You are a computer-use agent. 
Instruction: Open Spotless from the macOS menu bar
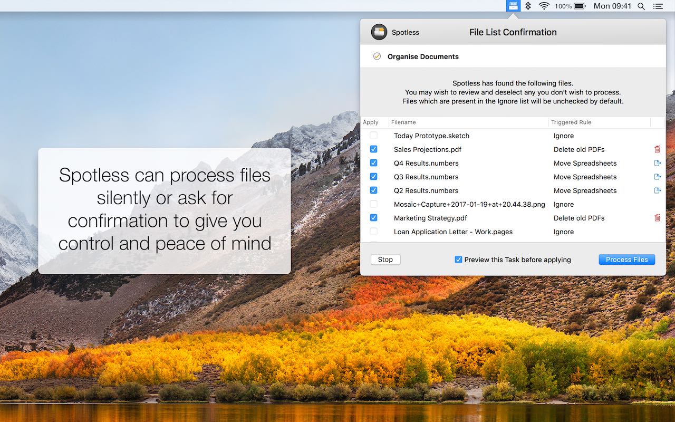coord(513,6)
